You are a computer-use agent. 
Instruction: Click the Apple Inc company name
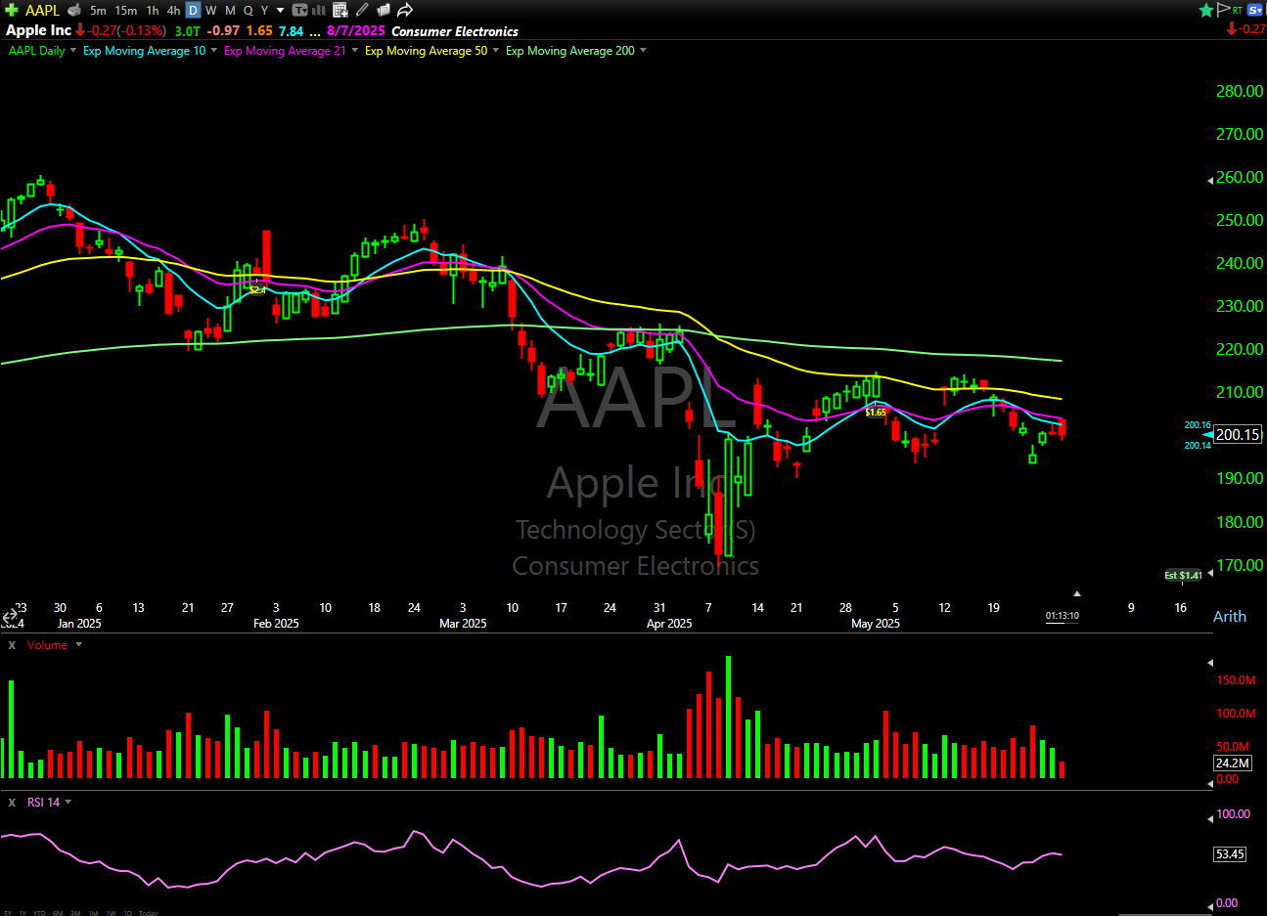pyautogui.click(x=38, y=30)
